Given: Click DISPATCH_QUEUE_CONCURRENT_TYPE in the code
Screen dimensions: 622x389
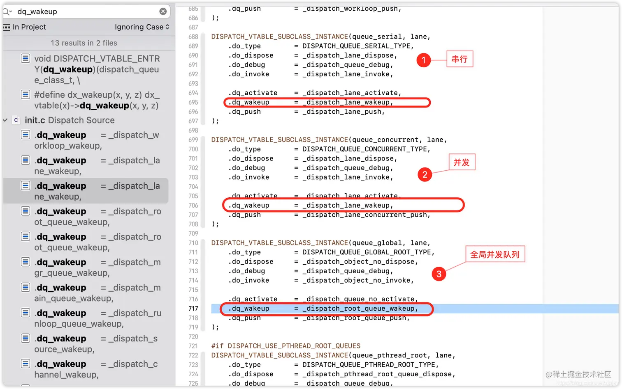Looking at the screenshot, I should (364, 149).
